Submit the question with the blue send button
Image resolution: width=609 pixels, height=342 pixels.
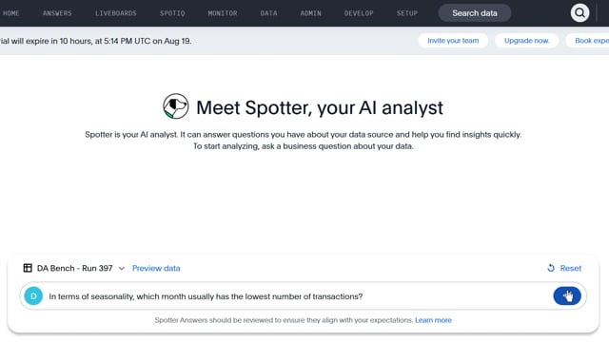(x=567, y=296)
